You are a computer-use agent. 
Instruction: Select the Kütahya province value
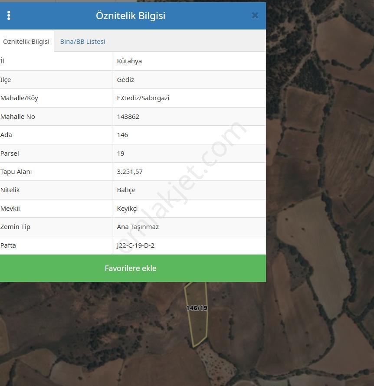tap(129, 61)
